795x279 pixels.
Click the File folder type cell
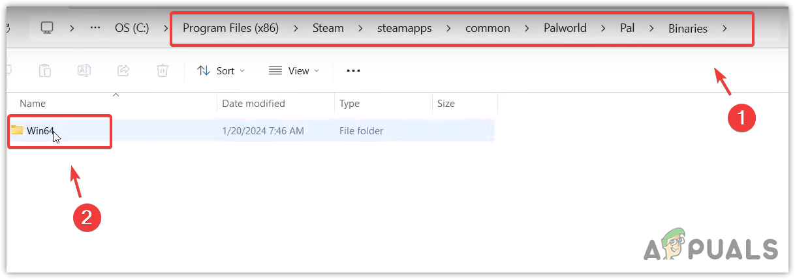(361, 130)
